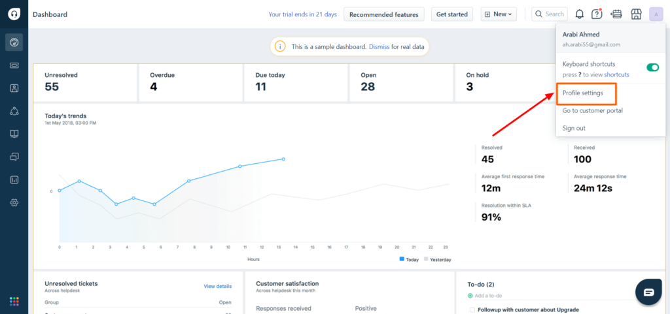Click the Add a to-do plus icon

pyautogui.click(x=470, y=296)
